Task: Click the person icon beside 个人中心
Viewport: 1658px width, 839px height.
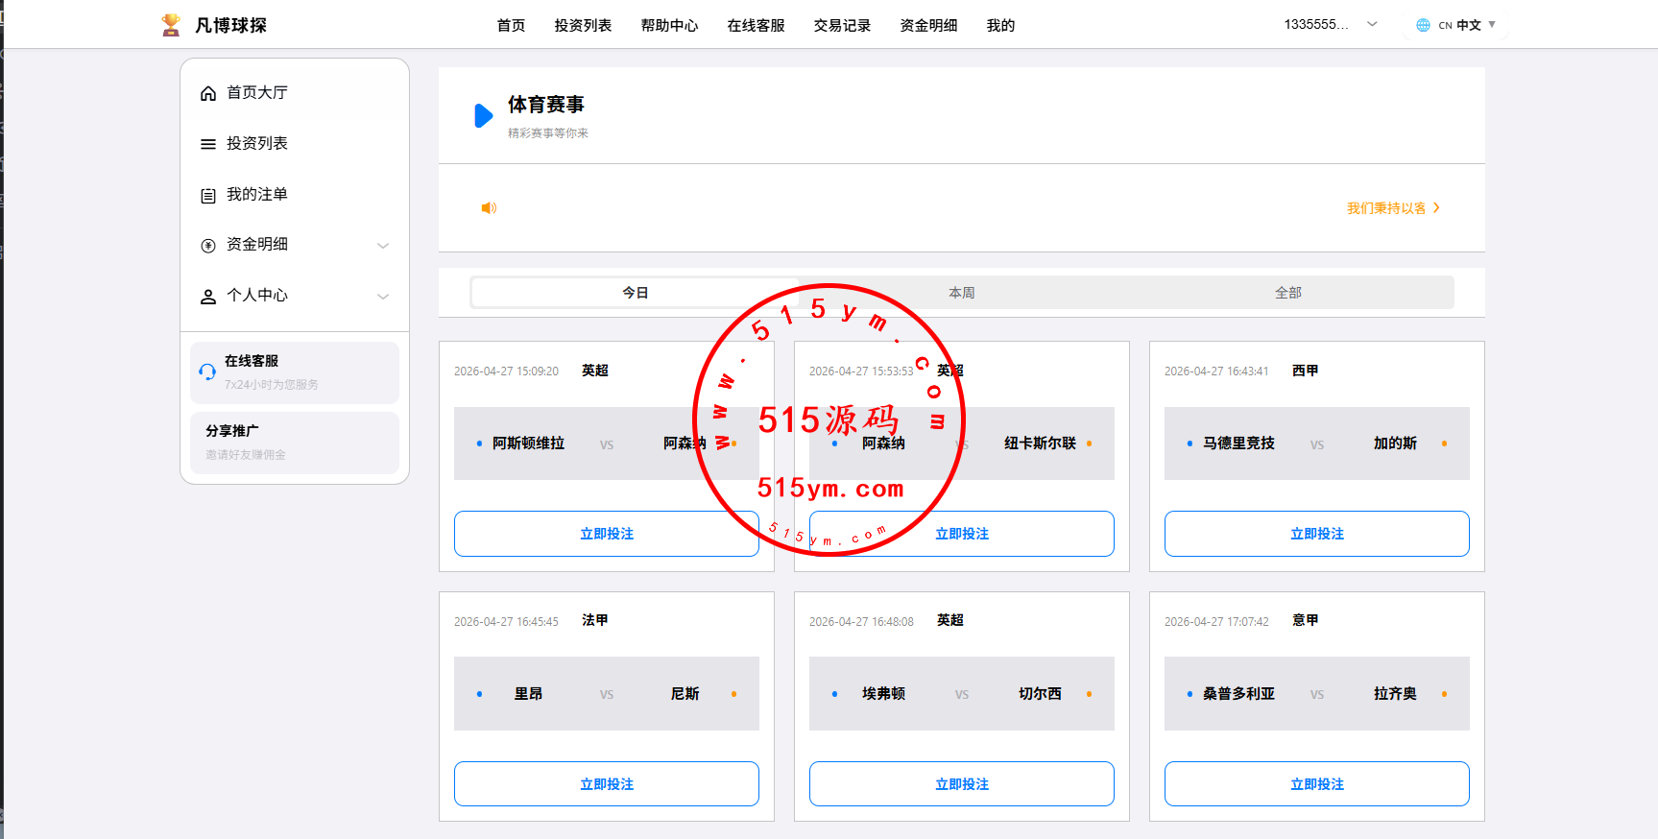Action: 207,297
